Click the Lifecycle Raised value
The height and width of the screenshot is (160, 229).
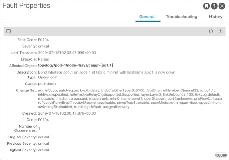[44, 59]
